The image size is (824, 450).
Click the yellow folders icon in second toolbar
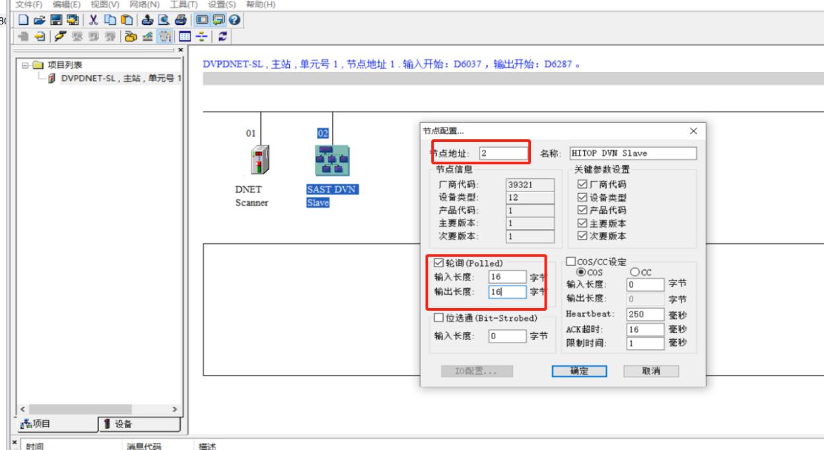click(x=131, y=36)
